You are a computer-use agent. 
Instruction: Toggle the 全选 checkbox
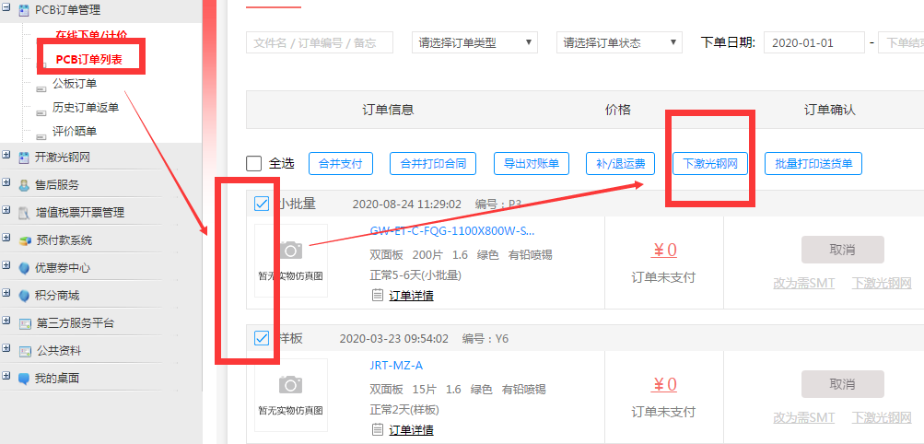254,164
